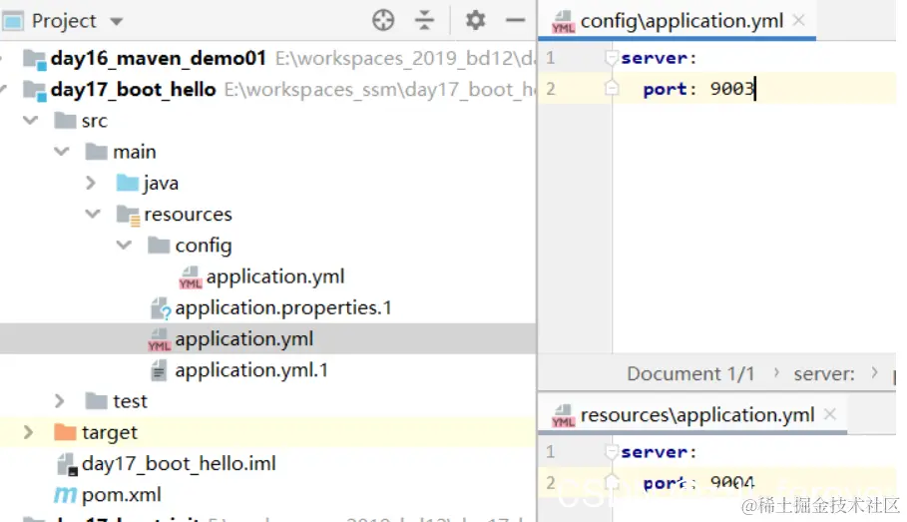Image resolution: width=907 pixels, height=522 pixels.
Task: Select the blue java source folder icon
Action: (128, 183)
